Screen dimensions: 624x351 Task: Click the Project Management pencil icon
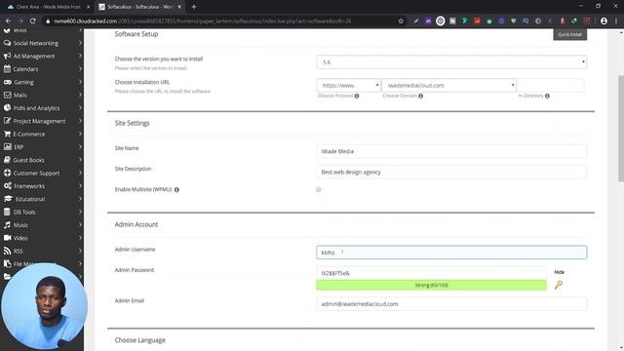coord(7,121)
